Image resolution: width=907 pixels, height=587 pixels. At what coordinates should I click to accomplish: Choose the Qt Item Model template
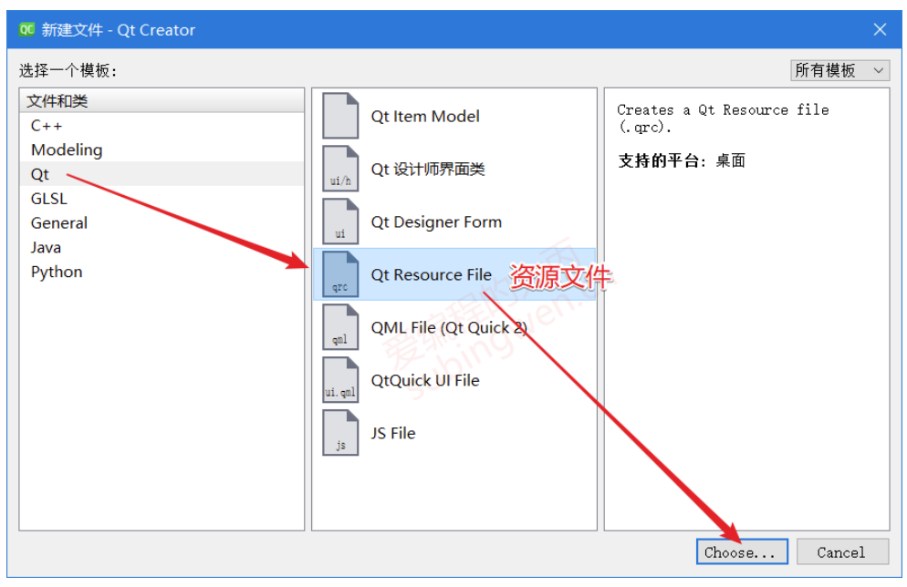point(454,116)
